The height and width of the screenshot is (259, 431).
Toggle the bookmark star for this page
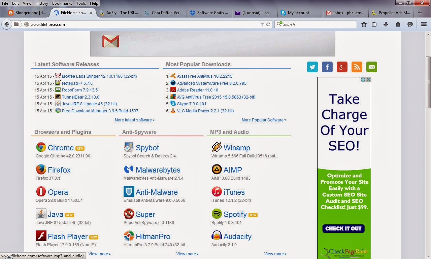point(364,24)
